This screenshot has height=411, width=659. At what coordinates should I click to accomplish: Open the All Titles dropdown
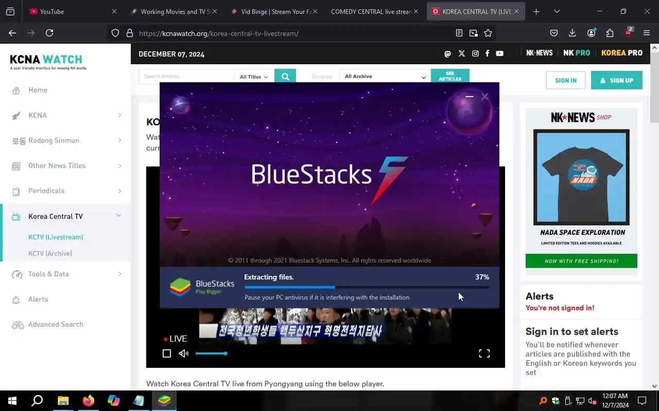click(254, 77)
